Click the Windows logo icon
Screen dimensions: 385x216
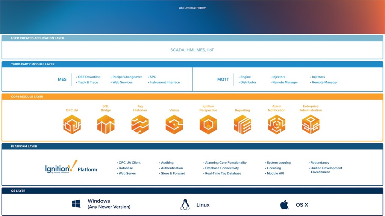(x=76, y=204)
